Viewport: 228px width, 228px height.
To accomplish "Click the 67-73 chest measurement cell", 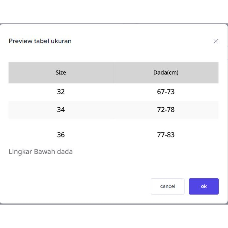I will (166, 92).
